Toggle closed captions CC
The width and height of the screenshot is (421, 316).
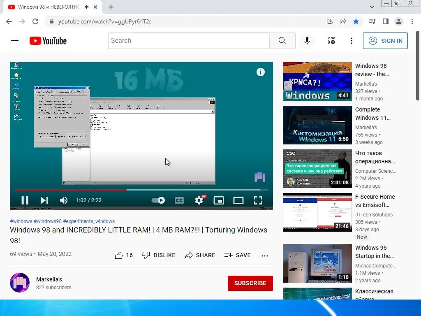179,200
